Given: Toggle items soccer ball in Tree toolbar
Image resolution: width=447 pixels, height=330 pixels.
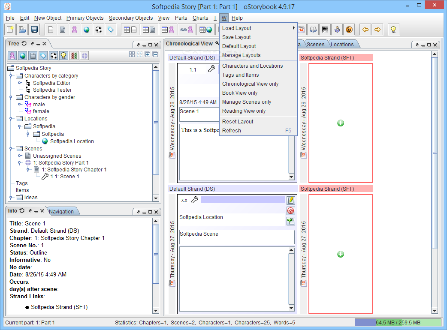Looking at the screenshot, I should [54, 56].
